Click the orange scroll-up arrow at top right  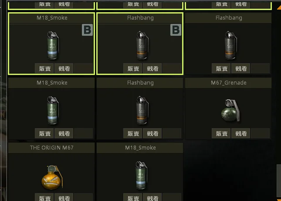click(279, 7)
